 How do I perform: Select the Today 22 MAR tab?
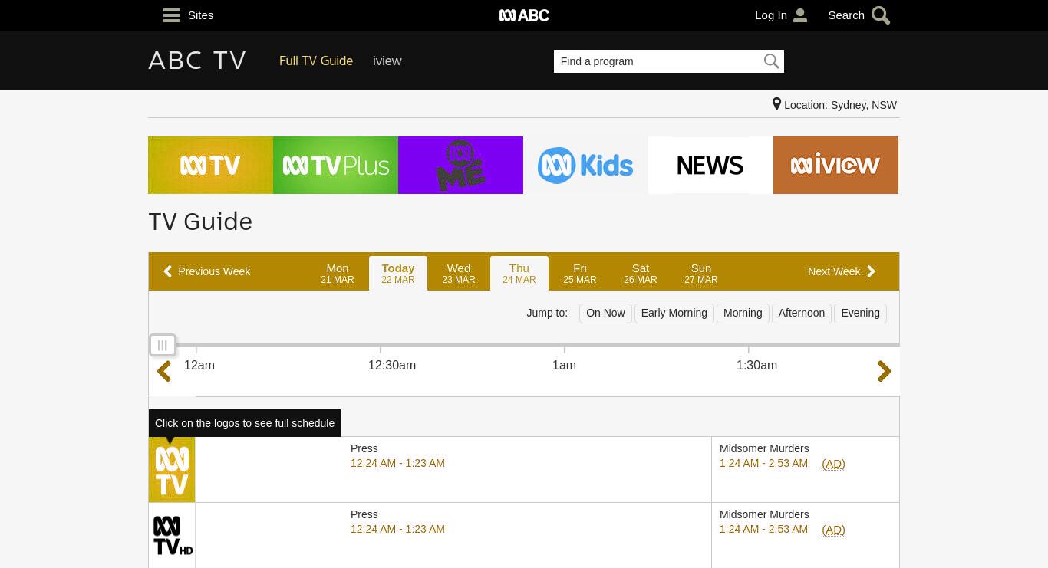pos(398,273)
